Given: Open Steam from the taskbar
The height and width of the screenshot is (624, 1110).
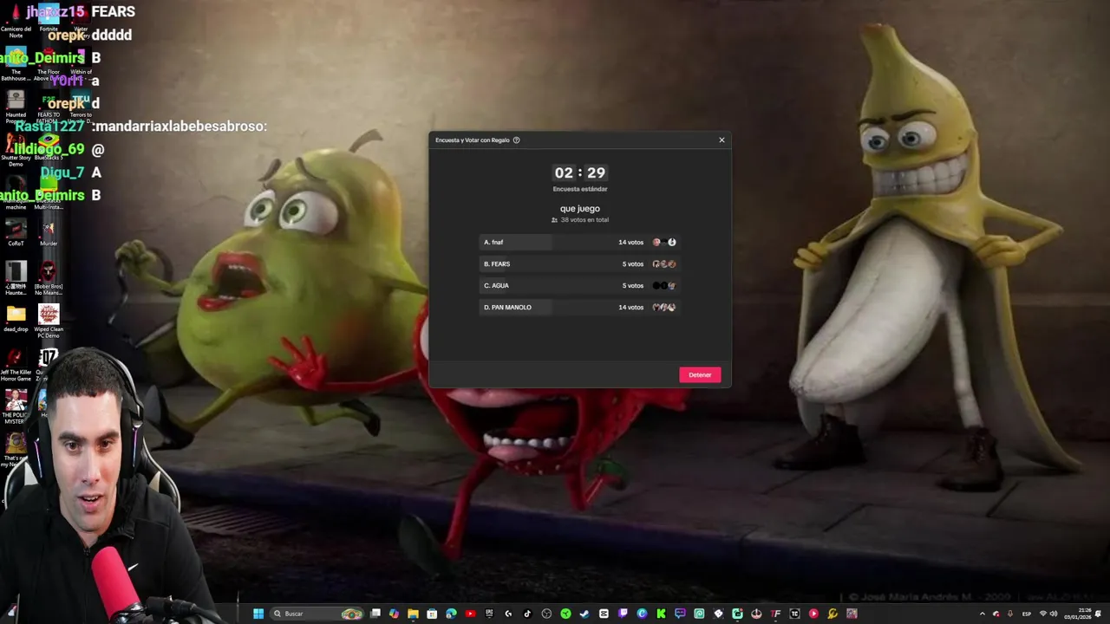Looking at the screenshot, I should (584, 614).
